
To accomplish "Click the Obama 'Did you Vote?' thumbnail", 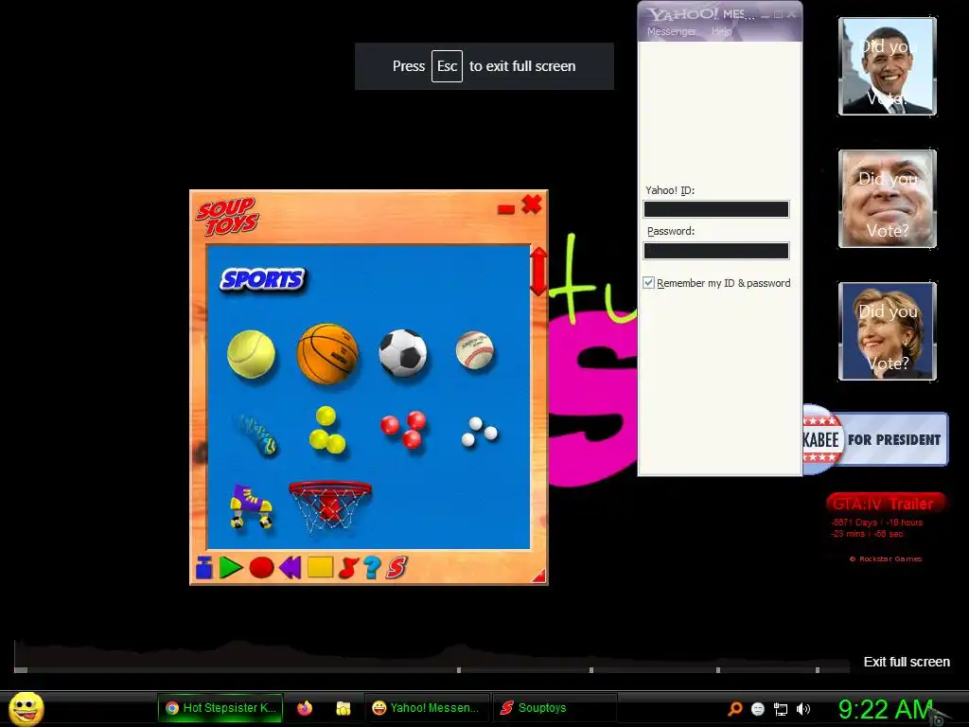I will tap(888, 66).
